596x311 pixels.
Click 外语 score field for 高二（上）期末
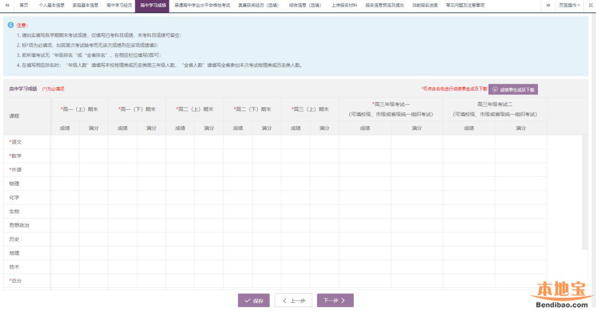point(180,170)
